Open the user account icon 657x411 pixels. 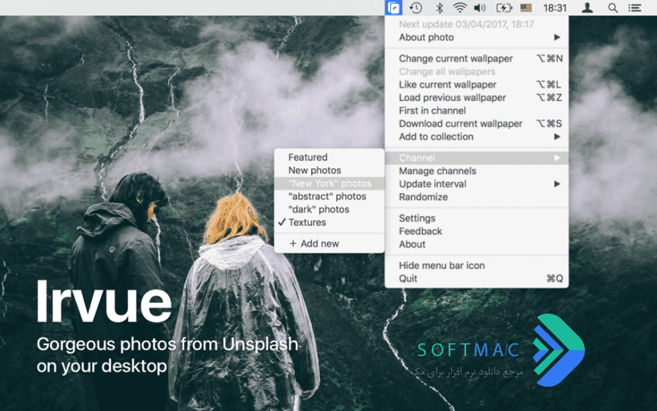(587, 8)
